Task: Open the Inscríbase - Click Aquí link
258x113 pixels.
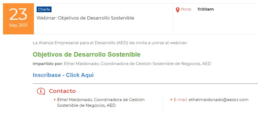Action: point(63,75)
